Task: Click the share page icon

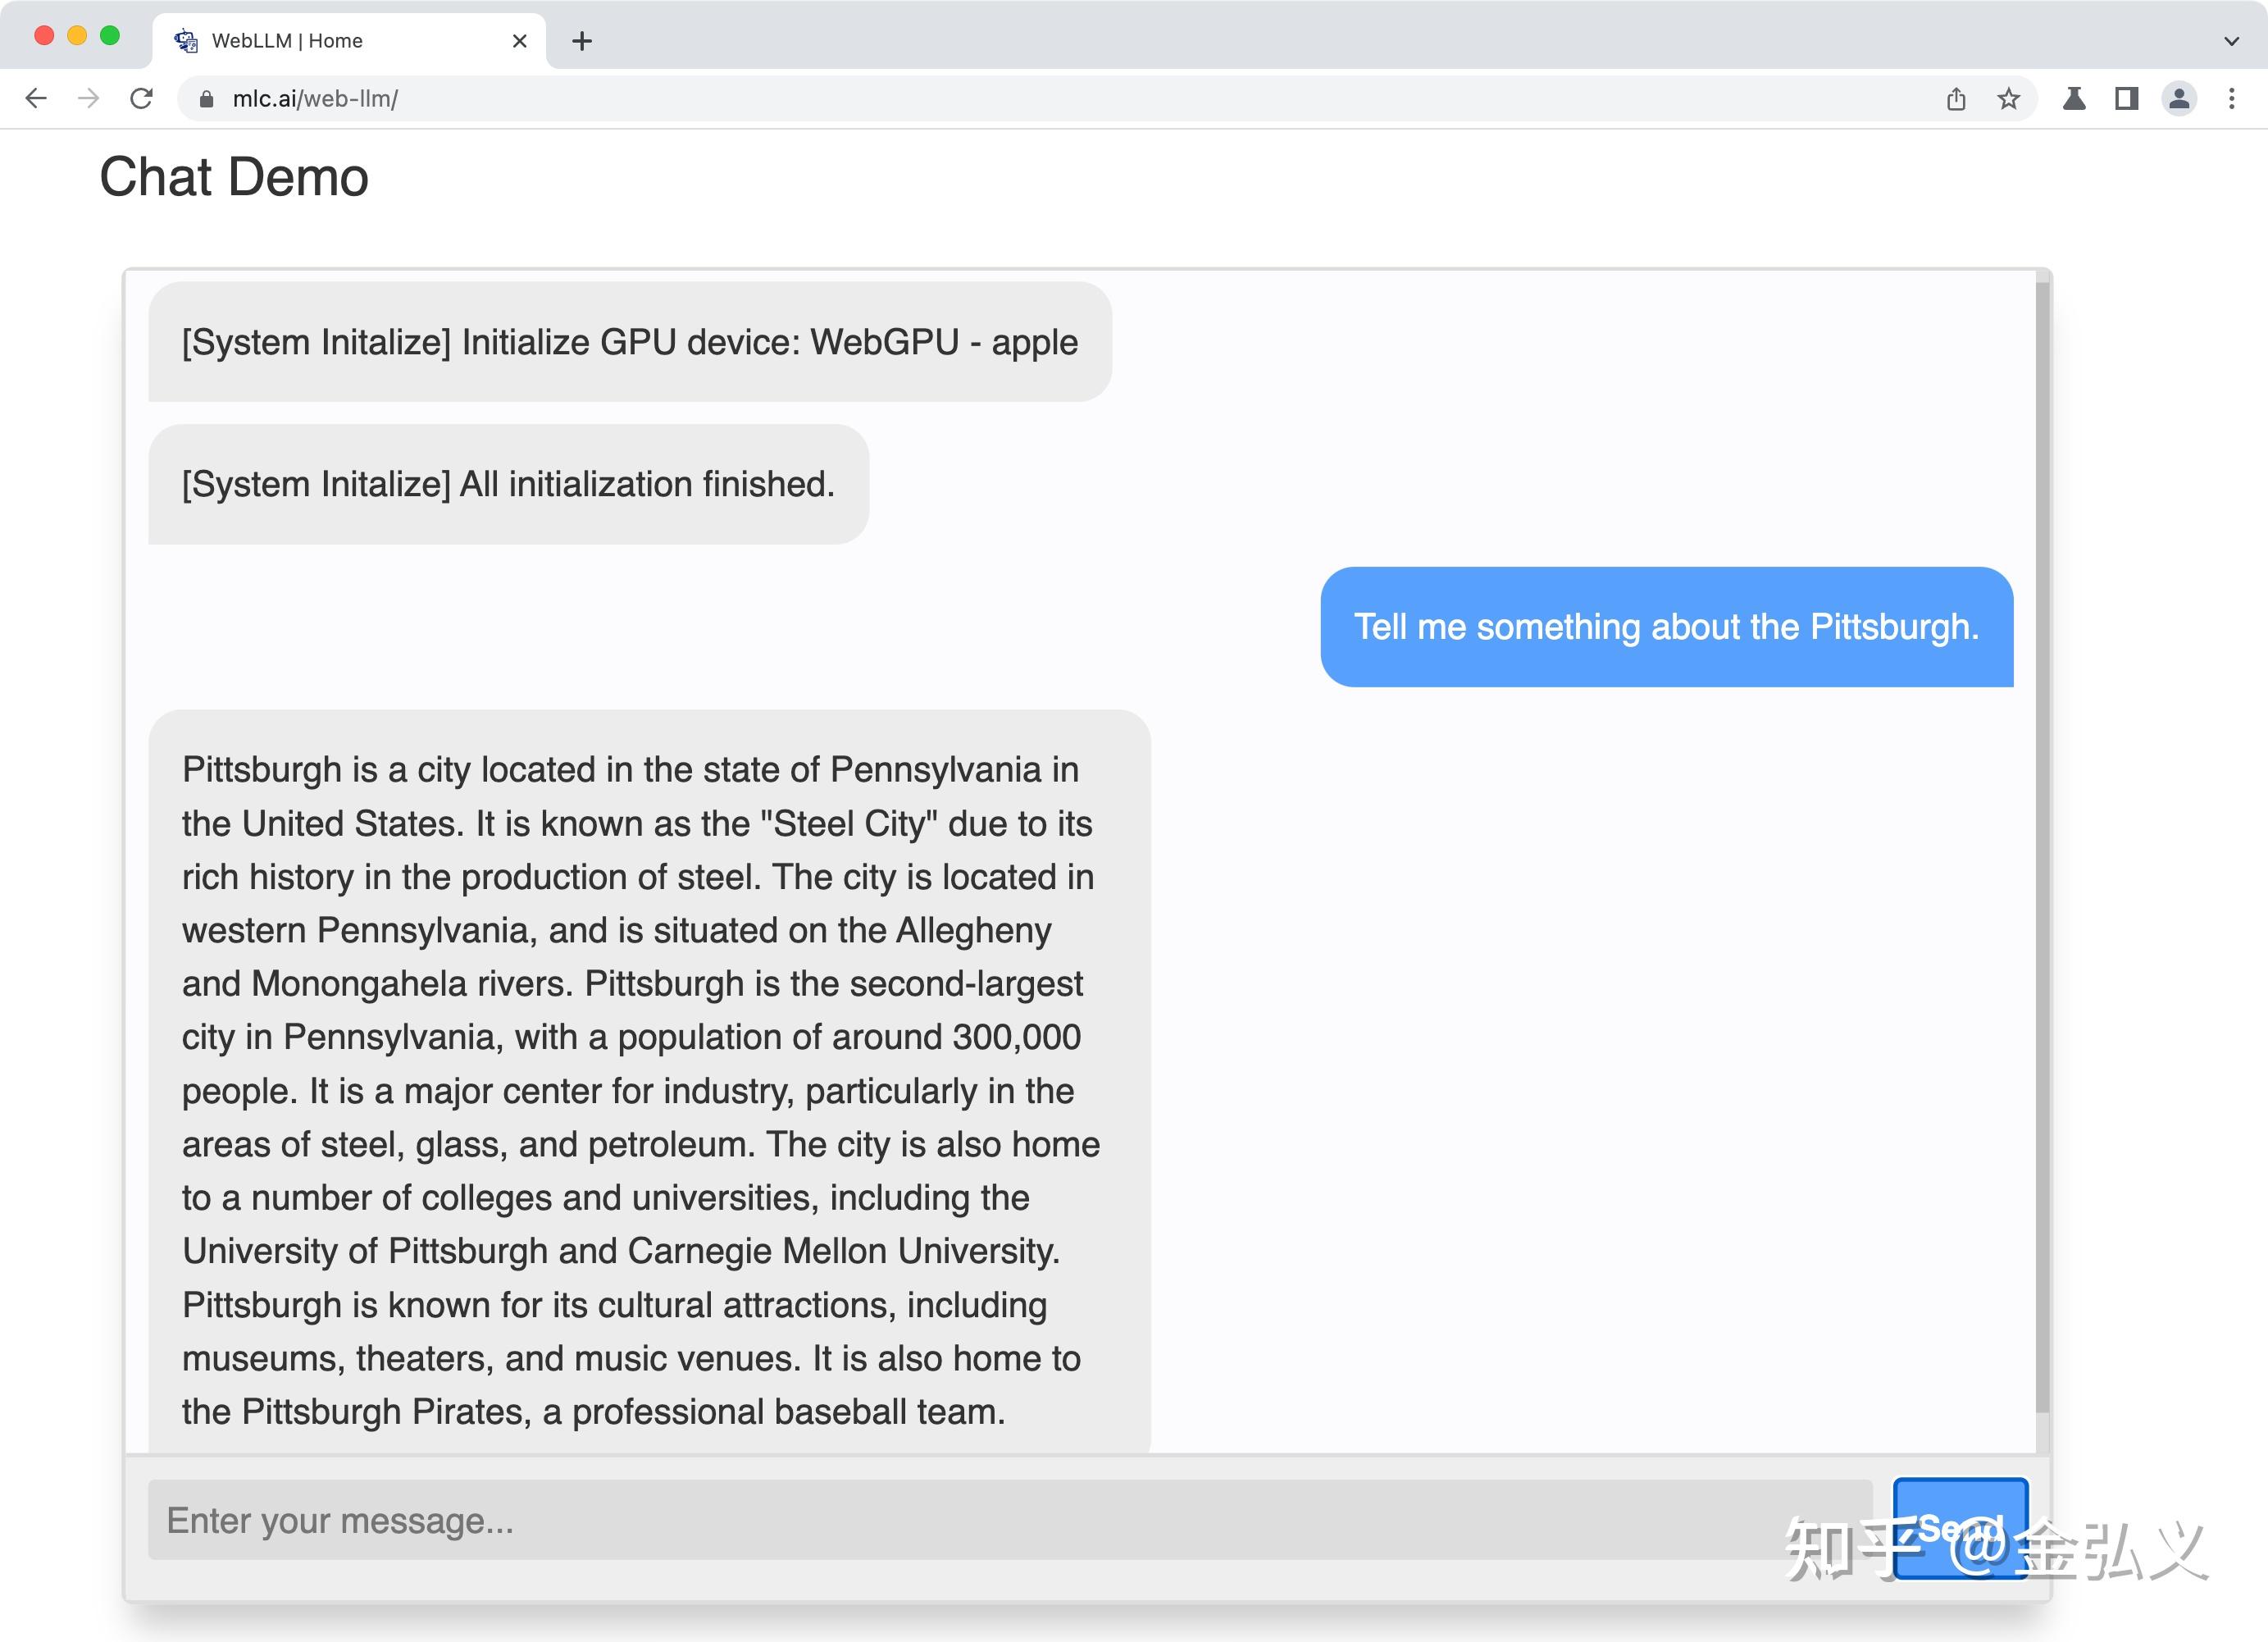Action: [x=1956, y=98]
